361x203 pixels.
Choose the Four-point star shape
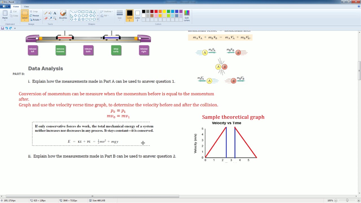pos(75,19)
